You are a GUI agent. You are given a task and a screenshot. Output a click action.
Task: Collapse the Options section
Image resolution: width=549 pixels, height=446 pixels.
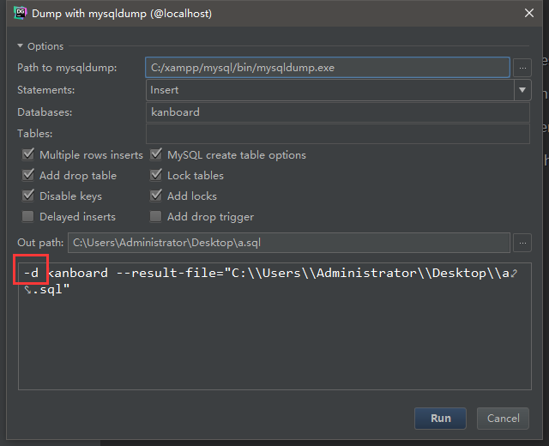coord(21,46)
